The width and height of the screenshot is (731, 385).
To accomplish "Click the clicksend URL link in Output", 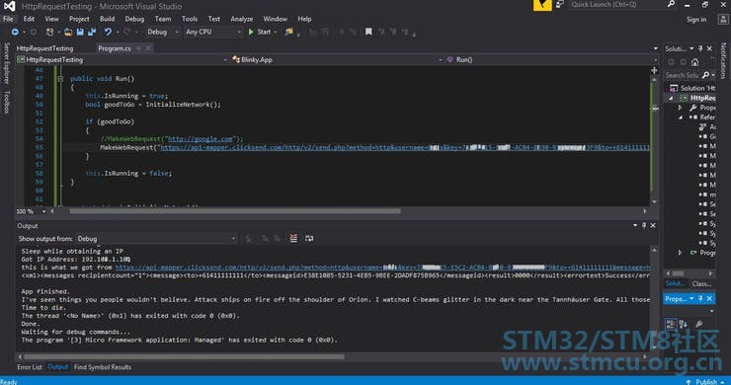I will pos(382,268).
